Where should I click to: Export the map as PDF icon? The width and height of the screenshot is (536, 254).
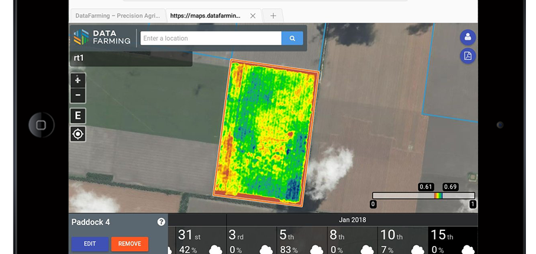[x=467, y=56]
